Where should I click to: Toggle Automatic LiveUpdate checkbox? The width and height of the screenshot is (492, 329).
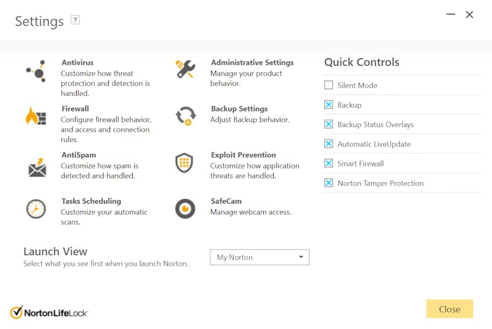tap(328, 144)
